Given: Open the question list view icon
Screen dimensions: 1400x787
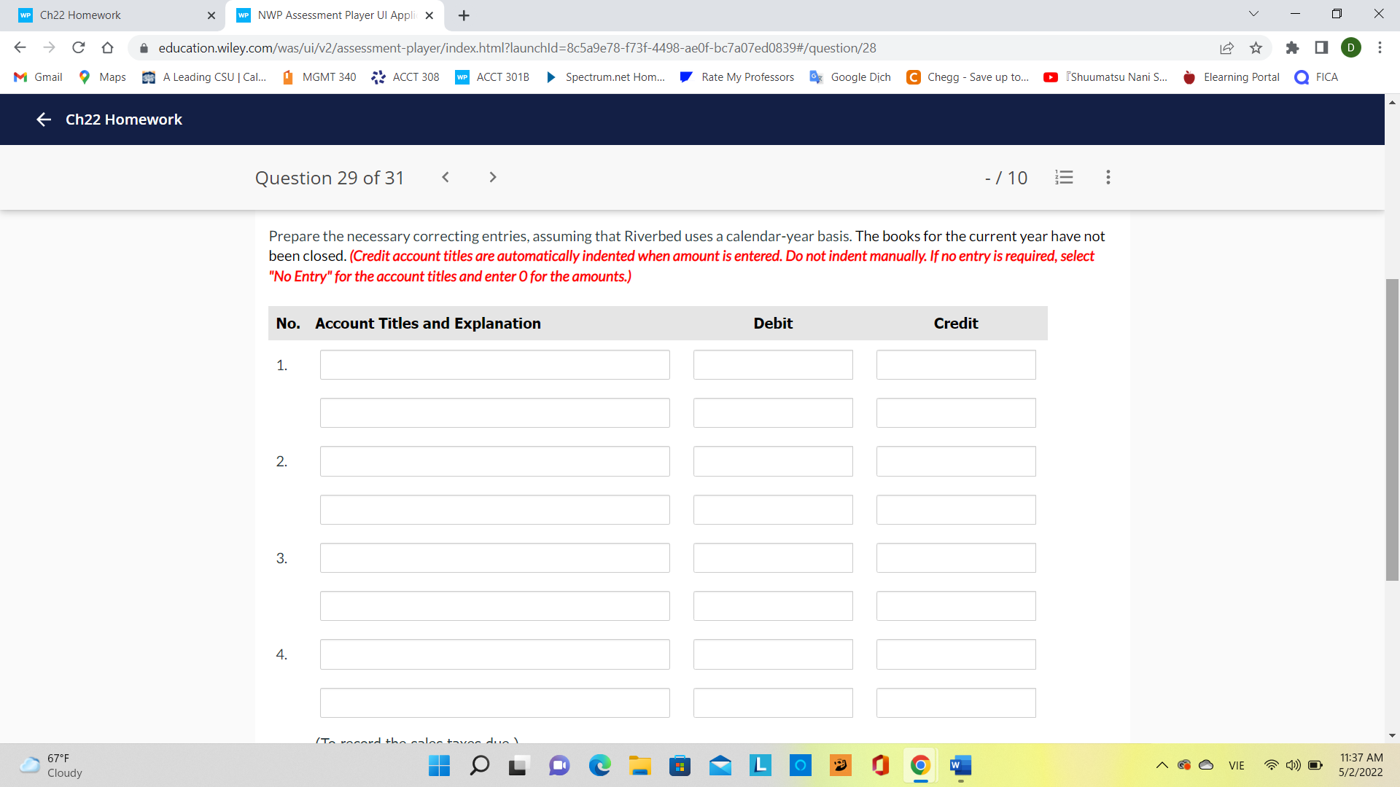Looking at the screenshot, I should [x=1064, y=177].
